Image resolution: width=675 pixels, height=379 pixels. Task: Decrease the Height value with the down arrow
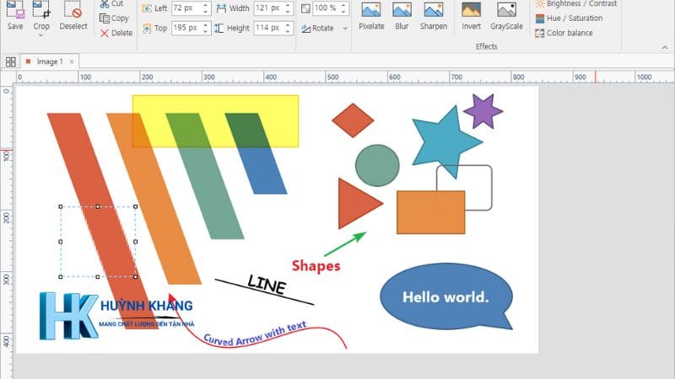point(288,31)
